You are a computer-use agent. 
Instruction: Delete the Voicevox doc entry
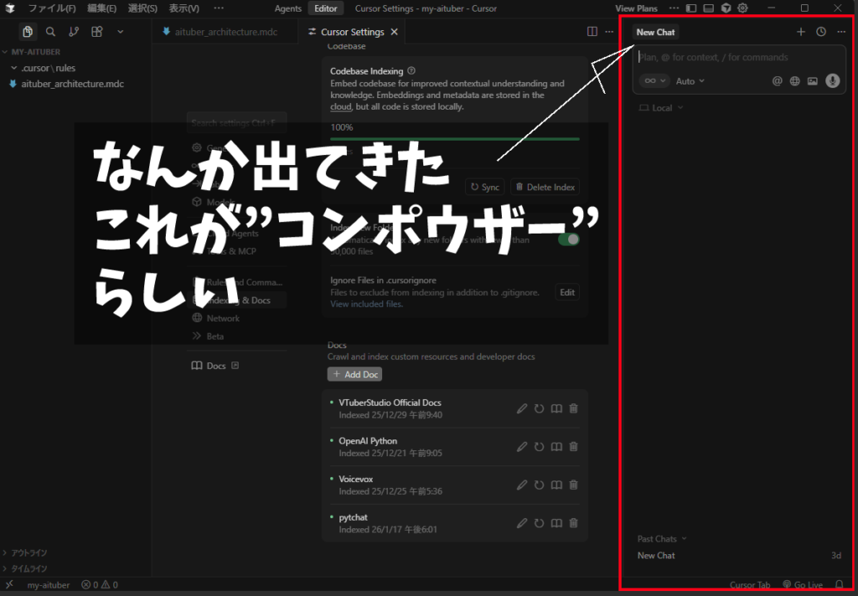tap(573, 485)
